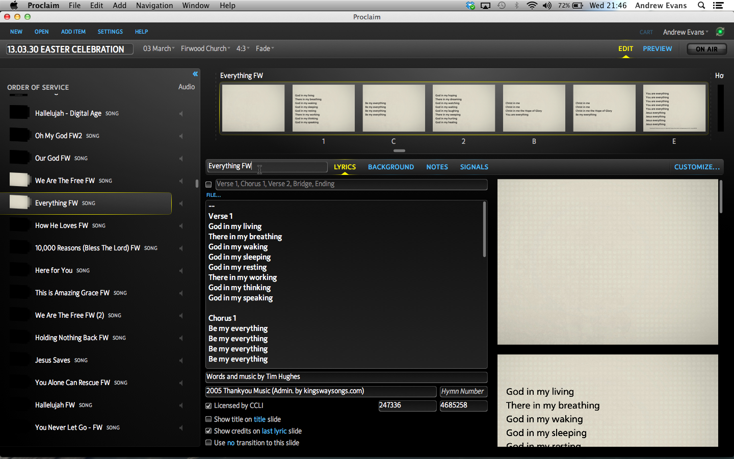The width and height of the screenshot is (734, 459).
Task: Click the slide preview pane scrollbar
Action: click(721, 197)
